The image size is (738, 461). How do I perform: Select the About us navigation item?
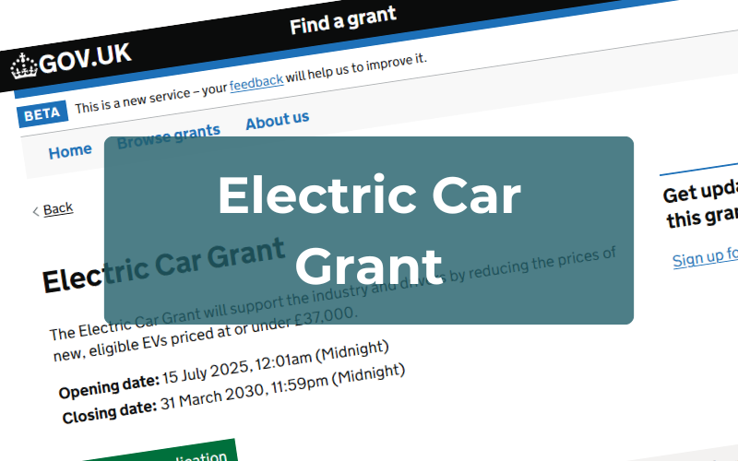(x=277, y=121)
